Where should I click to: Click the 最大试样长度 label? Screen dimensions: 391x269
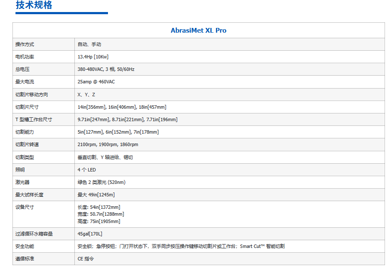pyautogui.click(x=29, y=195)
